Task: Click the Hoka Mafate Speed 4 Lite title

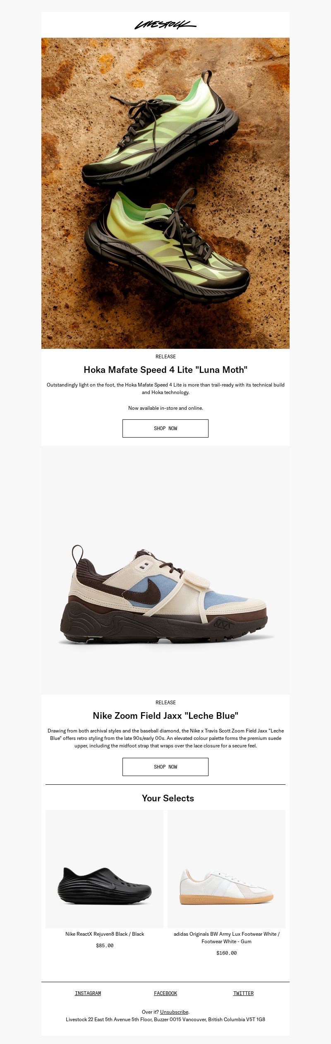Action: coord(165,370)
